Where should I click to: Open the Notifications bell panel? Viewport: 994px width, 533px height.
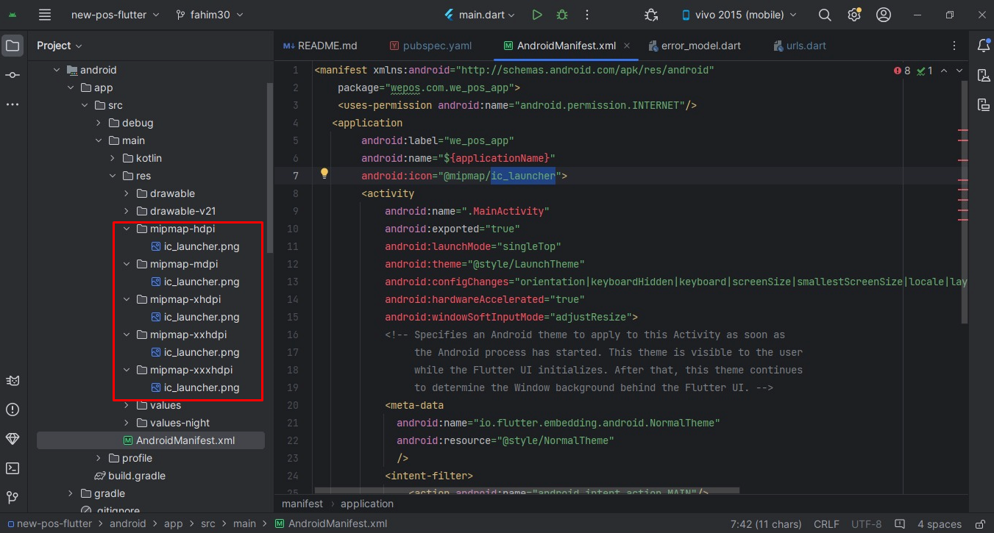coord(983,46)
